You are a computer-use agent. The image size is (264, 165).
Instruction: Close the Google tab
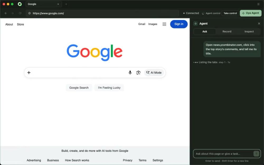tap(58, 4)
